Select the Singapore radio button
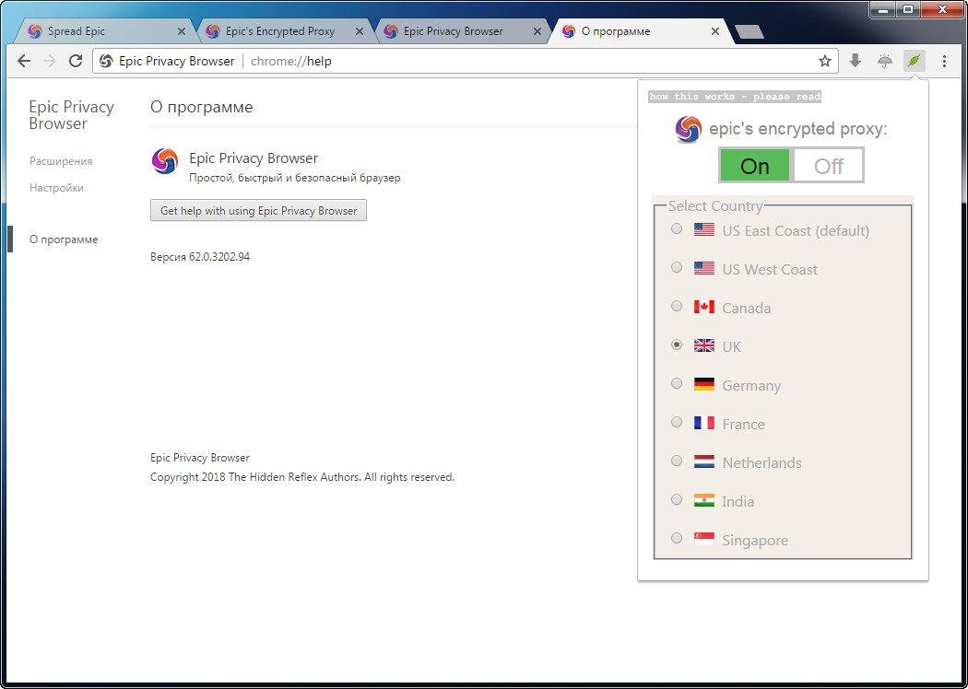 (677, 538)
